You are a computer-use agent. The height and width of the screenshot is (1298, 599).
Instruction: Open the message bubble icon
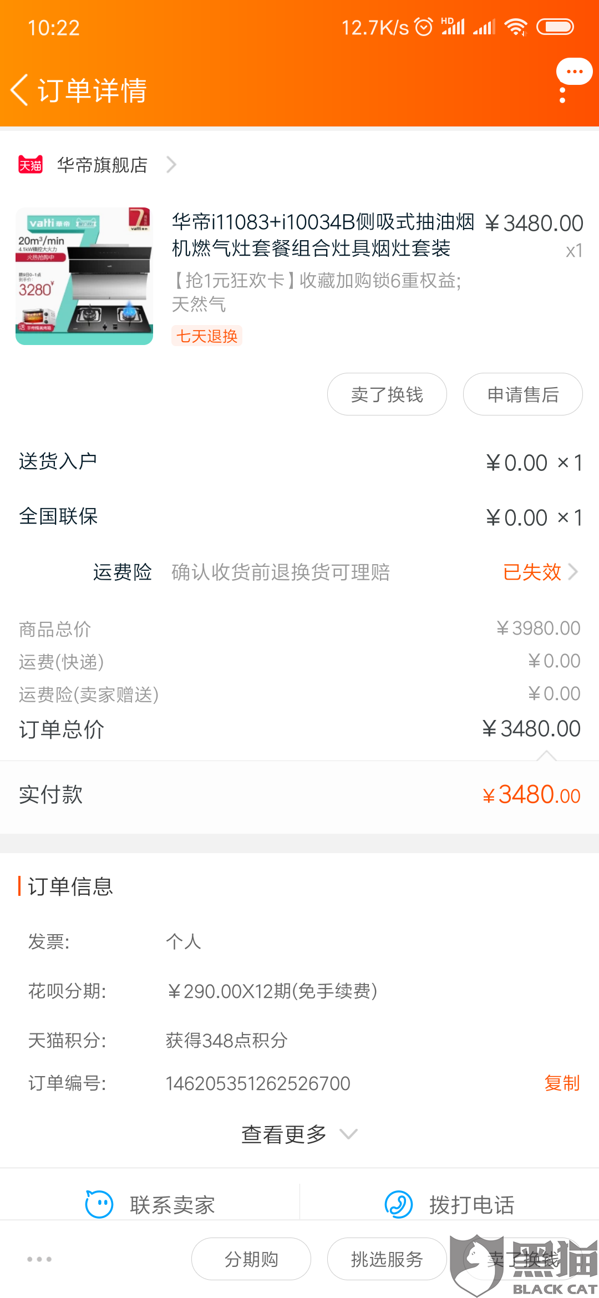[x=574, y=72]
